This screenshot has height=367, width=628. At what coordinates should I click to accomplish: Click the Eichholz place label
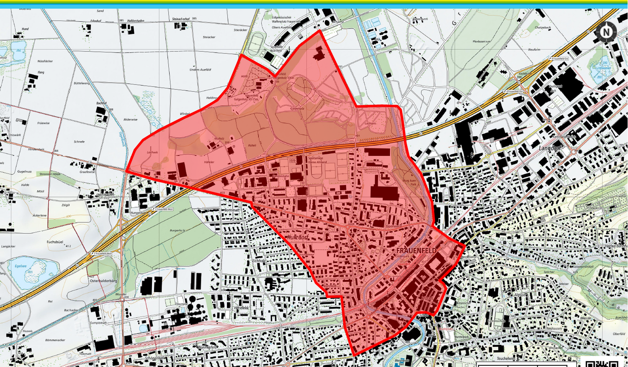(x=258, y=261)
